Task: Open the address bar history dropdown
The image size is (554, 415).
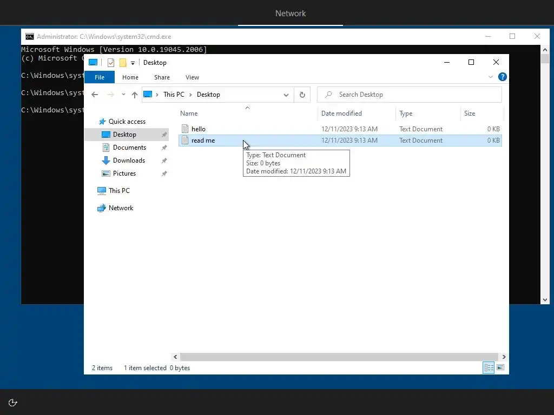Action: point(286,95)
